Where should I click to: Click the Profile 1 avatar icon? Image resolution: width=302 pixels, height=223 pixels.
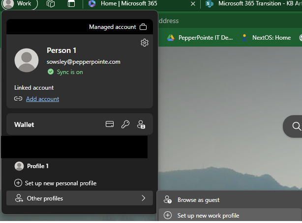19,166
